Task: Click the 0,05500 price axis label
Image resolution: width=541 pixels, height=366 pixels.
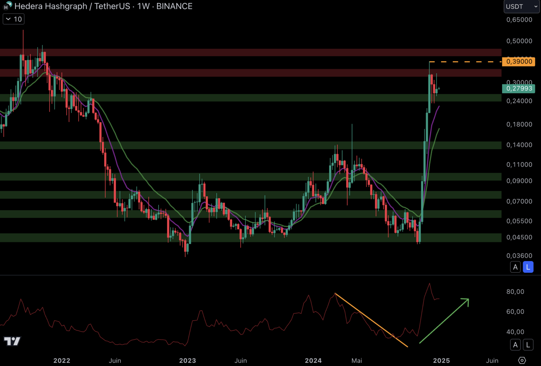Action: [519, 221]
